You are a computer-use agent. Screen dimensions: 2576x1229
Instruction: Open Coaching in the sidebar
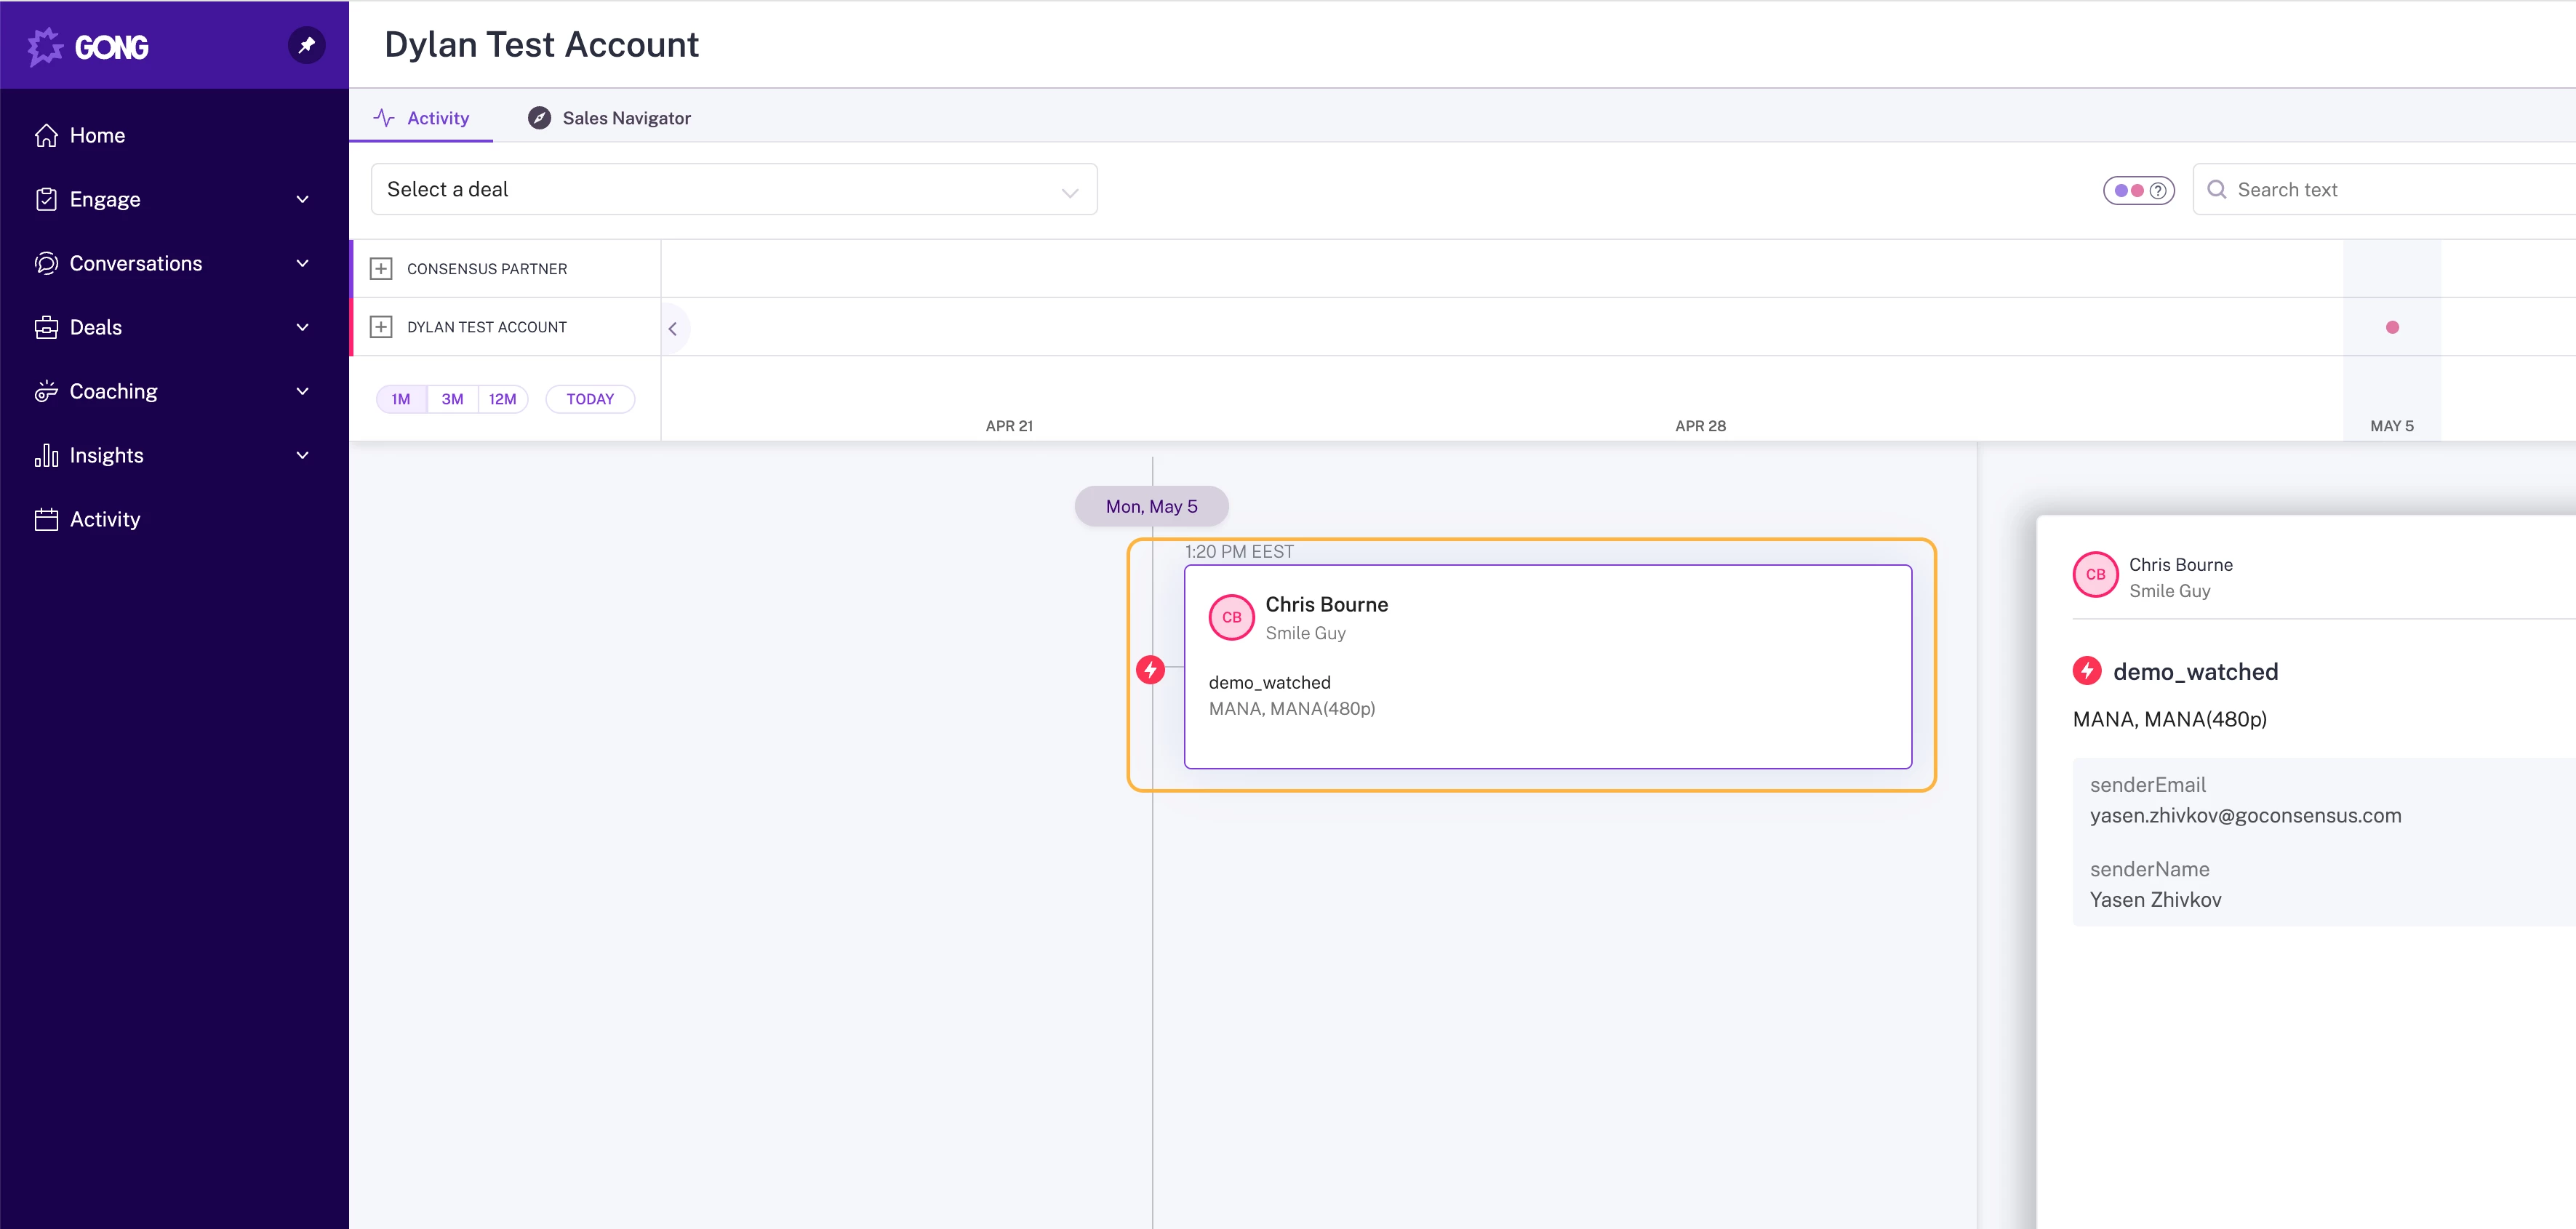pos(174,391)
